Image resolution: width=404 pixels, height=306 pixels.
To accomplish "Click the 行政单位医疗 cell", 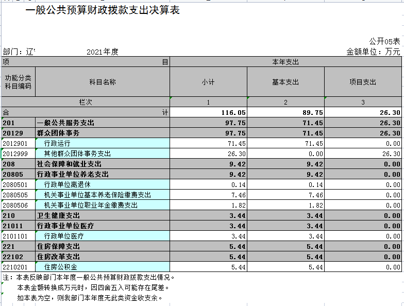I will (x=103, y=236).
